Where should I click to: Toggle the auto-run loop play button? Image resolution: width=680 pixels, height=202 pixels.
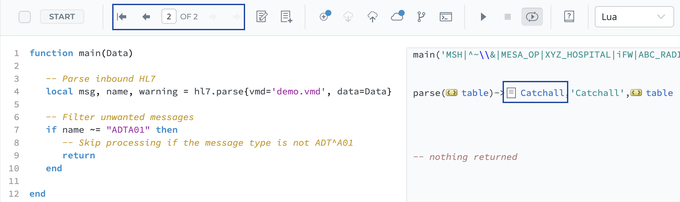[x=532, y=17]
